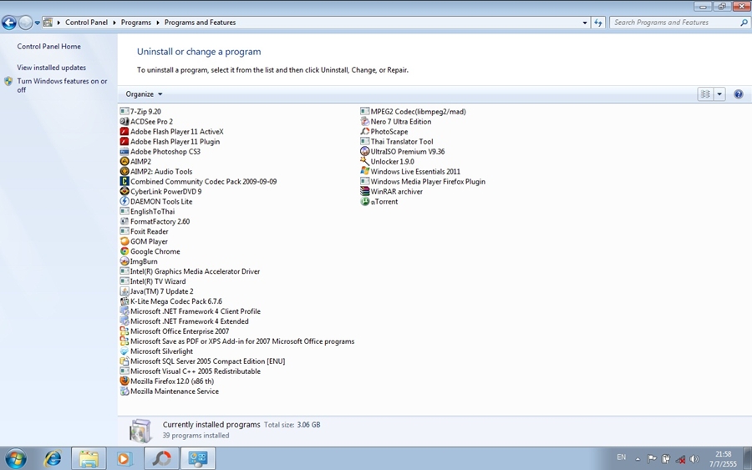
Task: Select the PhotoScape icon in the list
Action: (x=364, y=131)
